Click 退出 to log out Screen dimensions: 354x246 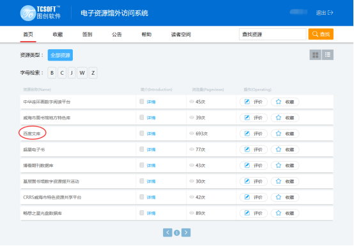click(x=321, y=13)
